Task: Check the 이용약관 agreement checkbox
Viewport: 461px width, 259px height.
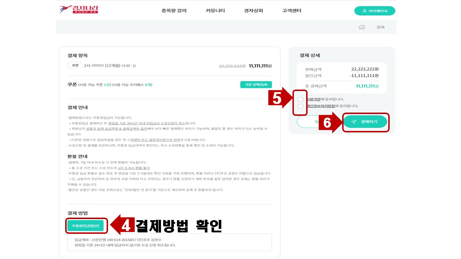Action: coord(300,99)
